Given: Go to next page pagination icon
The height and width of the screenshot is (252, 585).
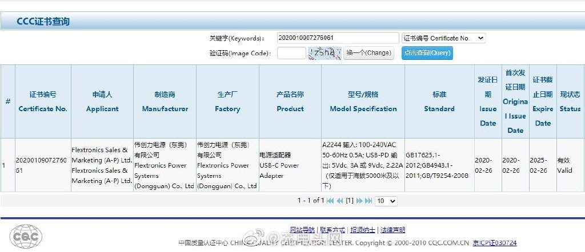Looking at the screenshot, I should [x=359, y=201].
